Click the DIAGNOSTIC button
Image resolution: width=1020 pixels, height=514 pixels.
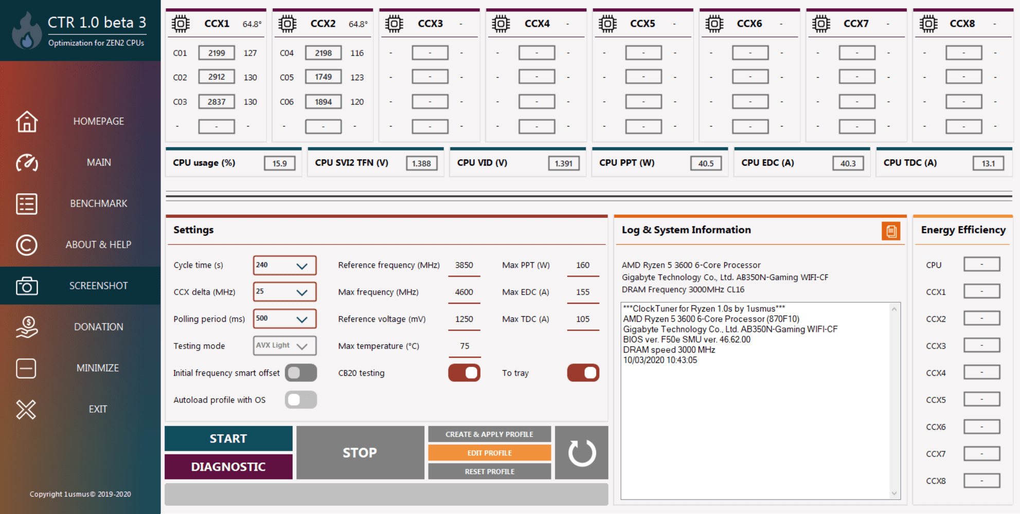click(228, 467)
